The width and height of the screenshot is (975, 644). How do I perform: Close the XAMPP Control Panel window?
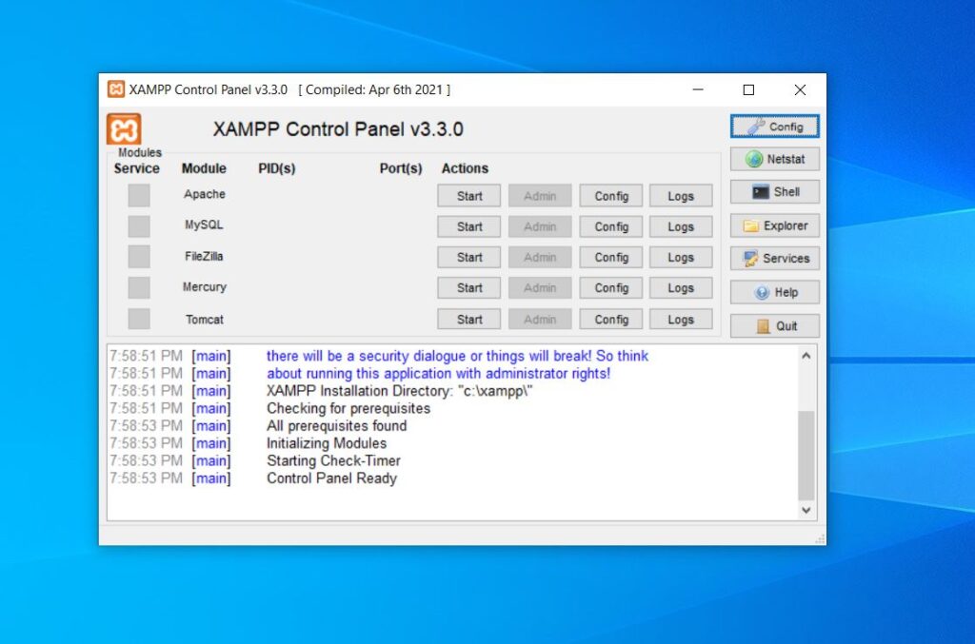tap(800, 89)
